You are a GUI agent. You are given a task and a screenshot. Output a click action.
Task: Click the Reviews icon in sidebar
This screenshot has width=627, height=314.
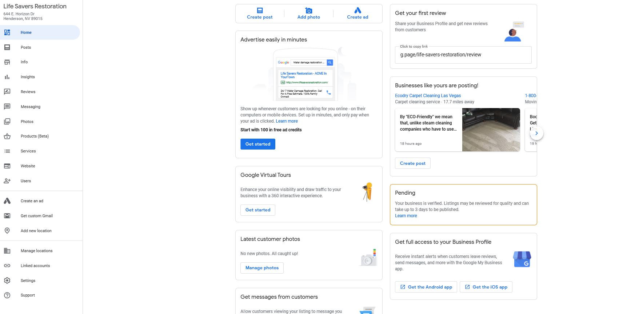[x=7, y=92]
